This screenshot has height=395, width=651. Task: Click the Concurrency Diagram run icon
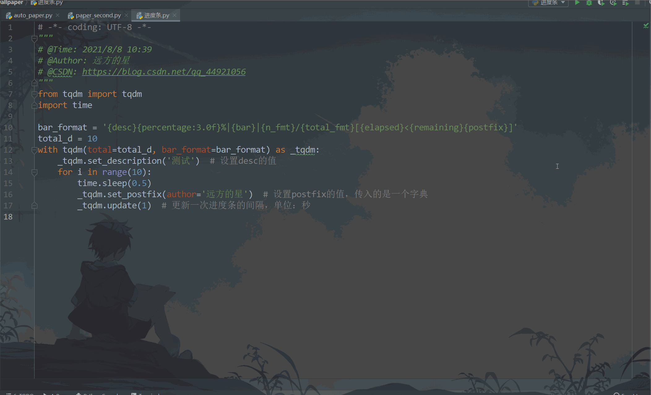click(625, 3)
